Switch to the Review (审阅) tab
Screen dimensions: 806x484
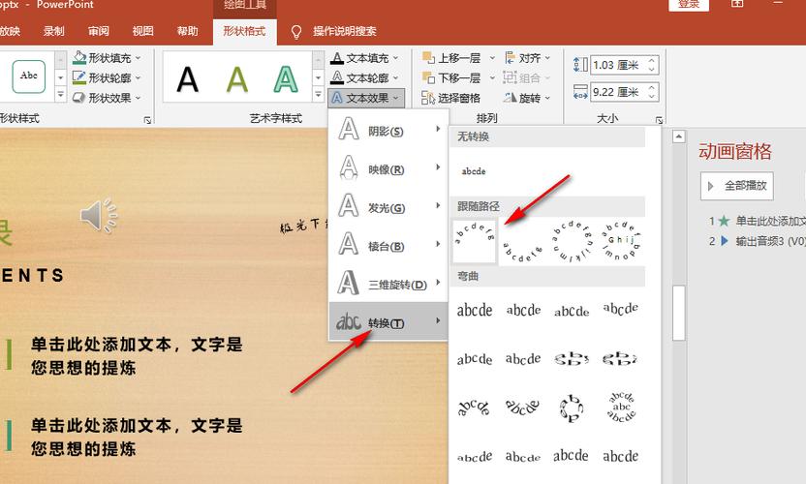pos(98,31)
